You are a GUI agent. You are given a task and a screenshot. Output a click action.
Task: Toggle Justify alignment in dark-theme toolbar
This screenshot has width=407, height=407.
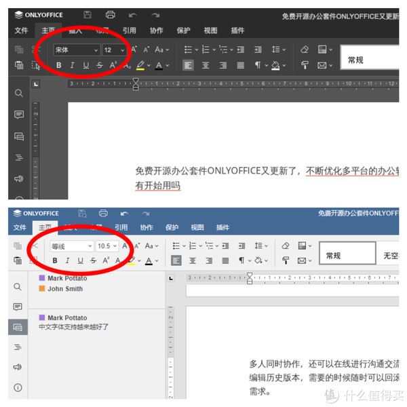tap(241, 65)
